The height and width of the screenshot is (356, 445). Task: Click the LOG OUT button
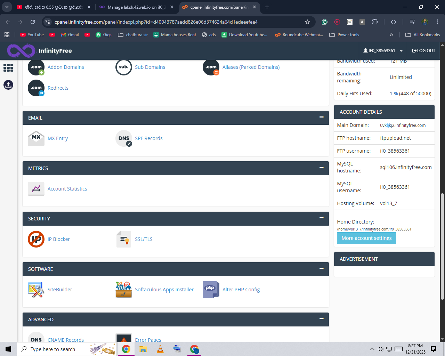coord(423,51)
